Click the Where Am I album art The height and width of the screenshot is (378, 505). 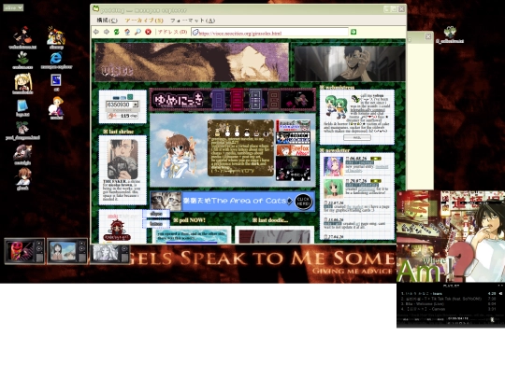(x=451, y=236)
